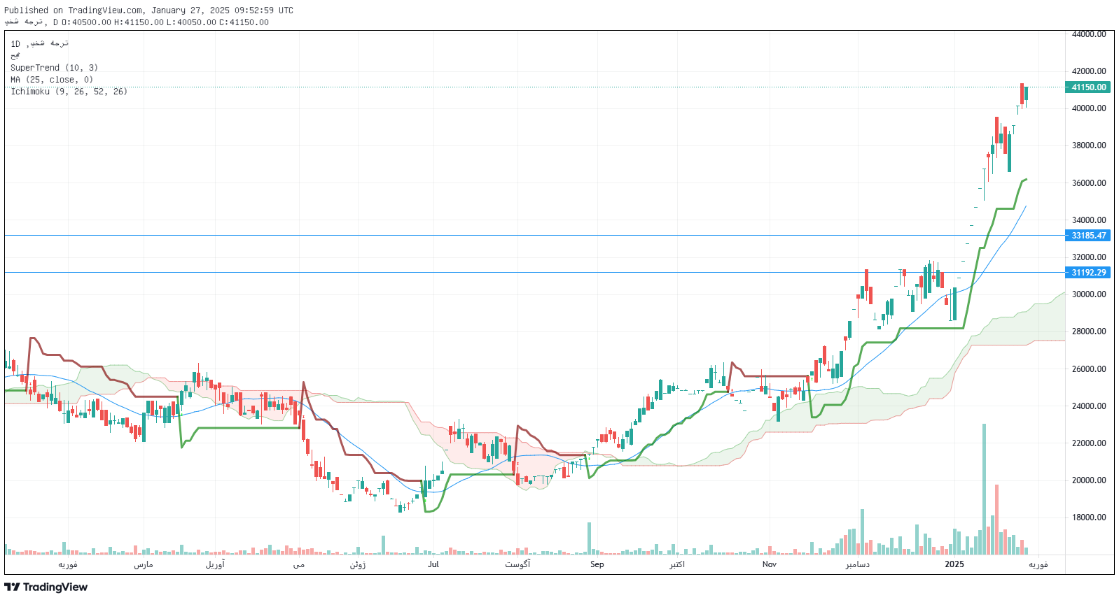1119x600 pixels.
Task: Click the 20000.00 price axis label
Action: tap(1089, 480)
